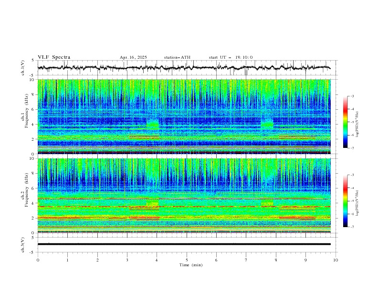Select the date label 'Apr. 16, 2025'

coord(133,57)
